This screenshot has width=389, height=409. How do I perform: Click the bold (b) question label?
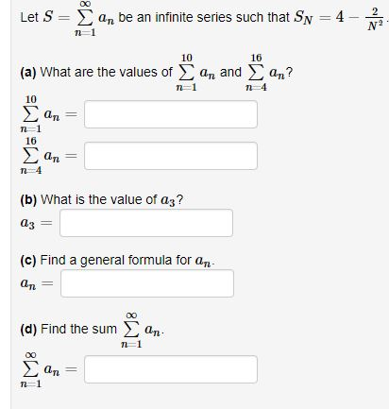pyautogui.click(x=28, y=200)
